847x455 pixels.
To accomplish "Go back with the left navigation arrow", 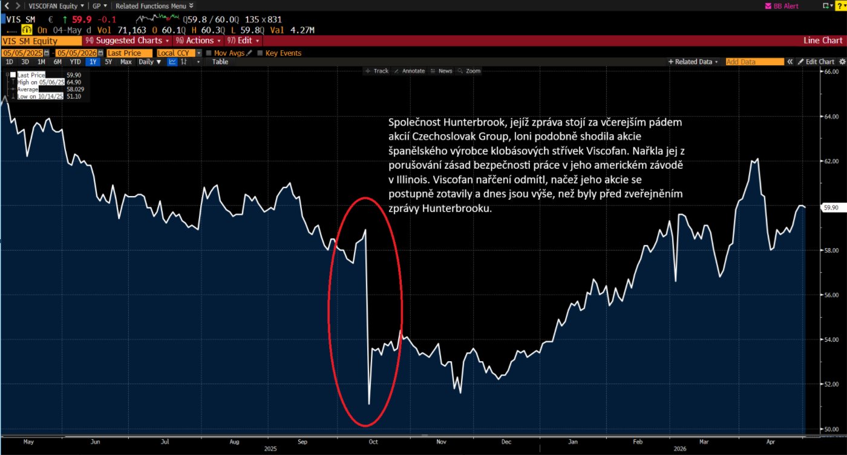I will (6, 5).
